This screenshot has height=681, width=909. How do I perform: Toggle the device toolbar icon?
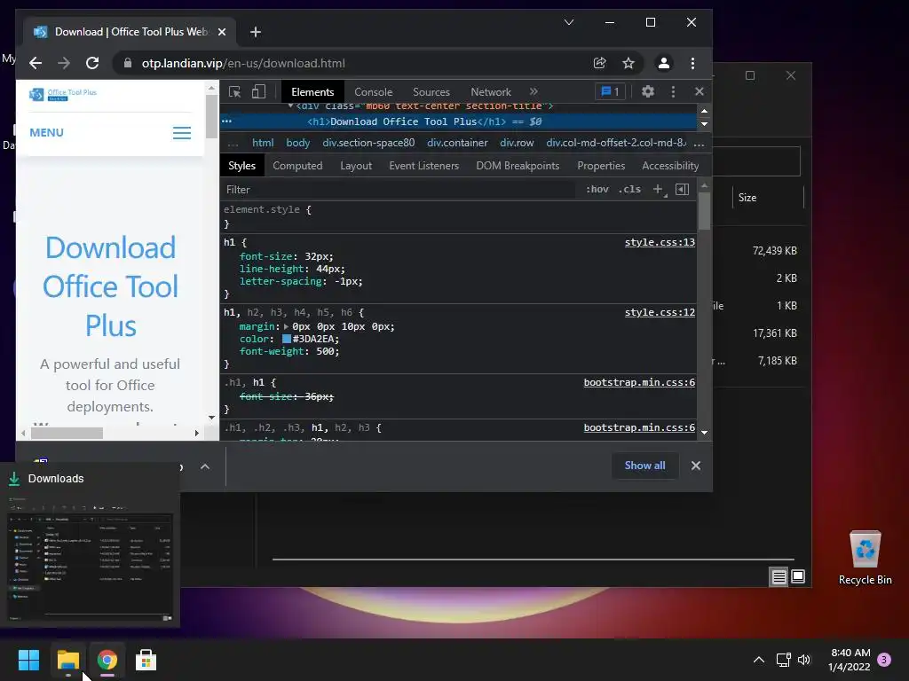click(258, 92)
